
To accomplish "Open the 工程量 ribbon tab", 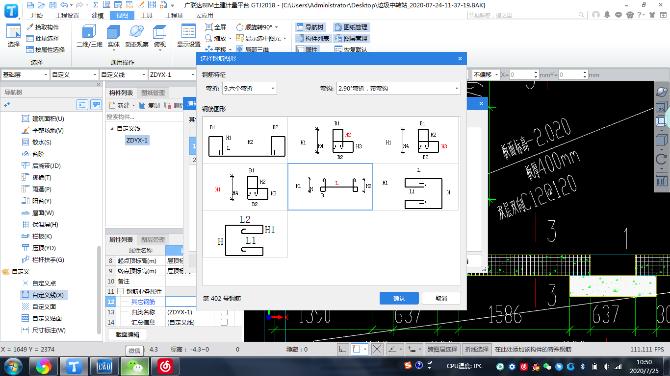I will 174,15.
